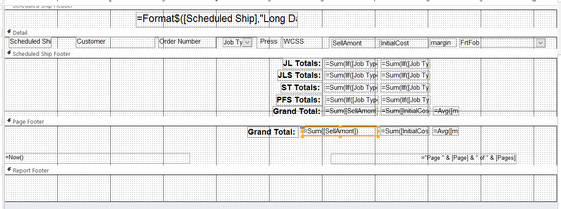Click the gray move handle on the selected text box
The height and width of the screenshot is (209, 561).
(x=303, y=128)
